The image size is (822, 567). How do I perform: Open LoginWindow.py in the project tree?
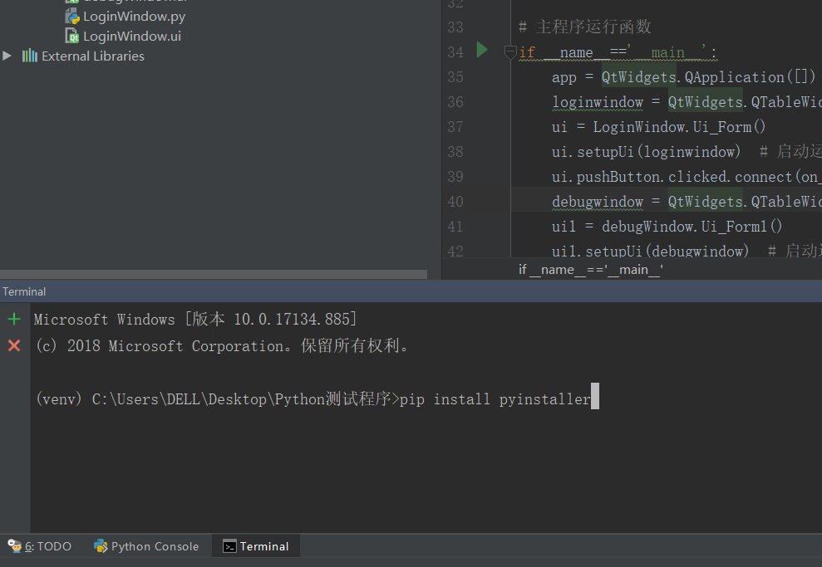(134, 17)
